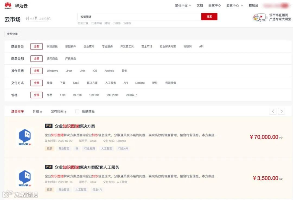Select 全部 in 交付方式 row
Viewport: 293px width, 200px height.
point(36,83)
